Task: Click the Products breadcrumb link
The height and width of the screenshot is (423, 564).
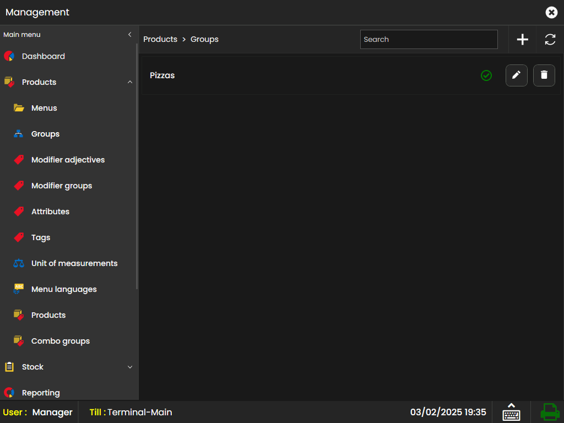Action: click(160, 40)
